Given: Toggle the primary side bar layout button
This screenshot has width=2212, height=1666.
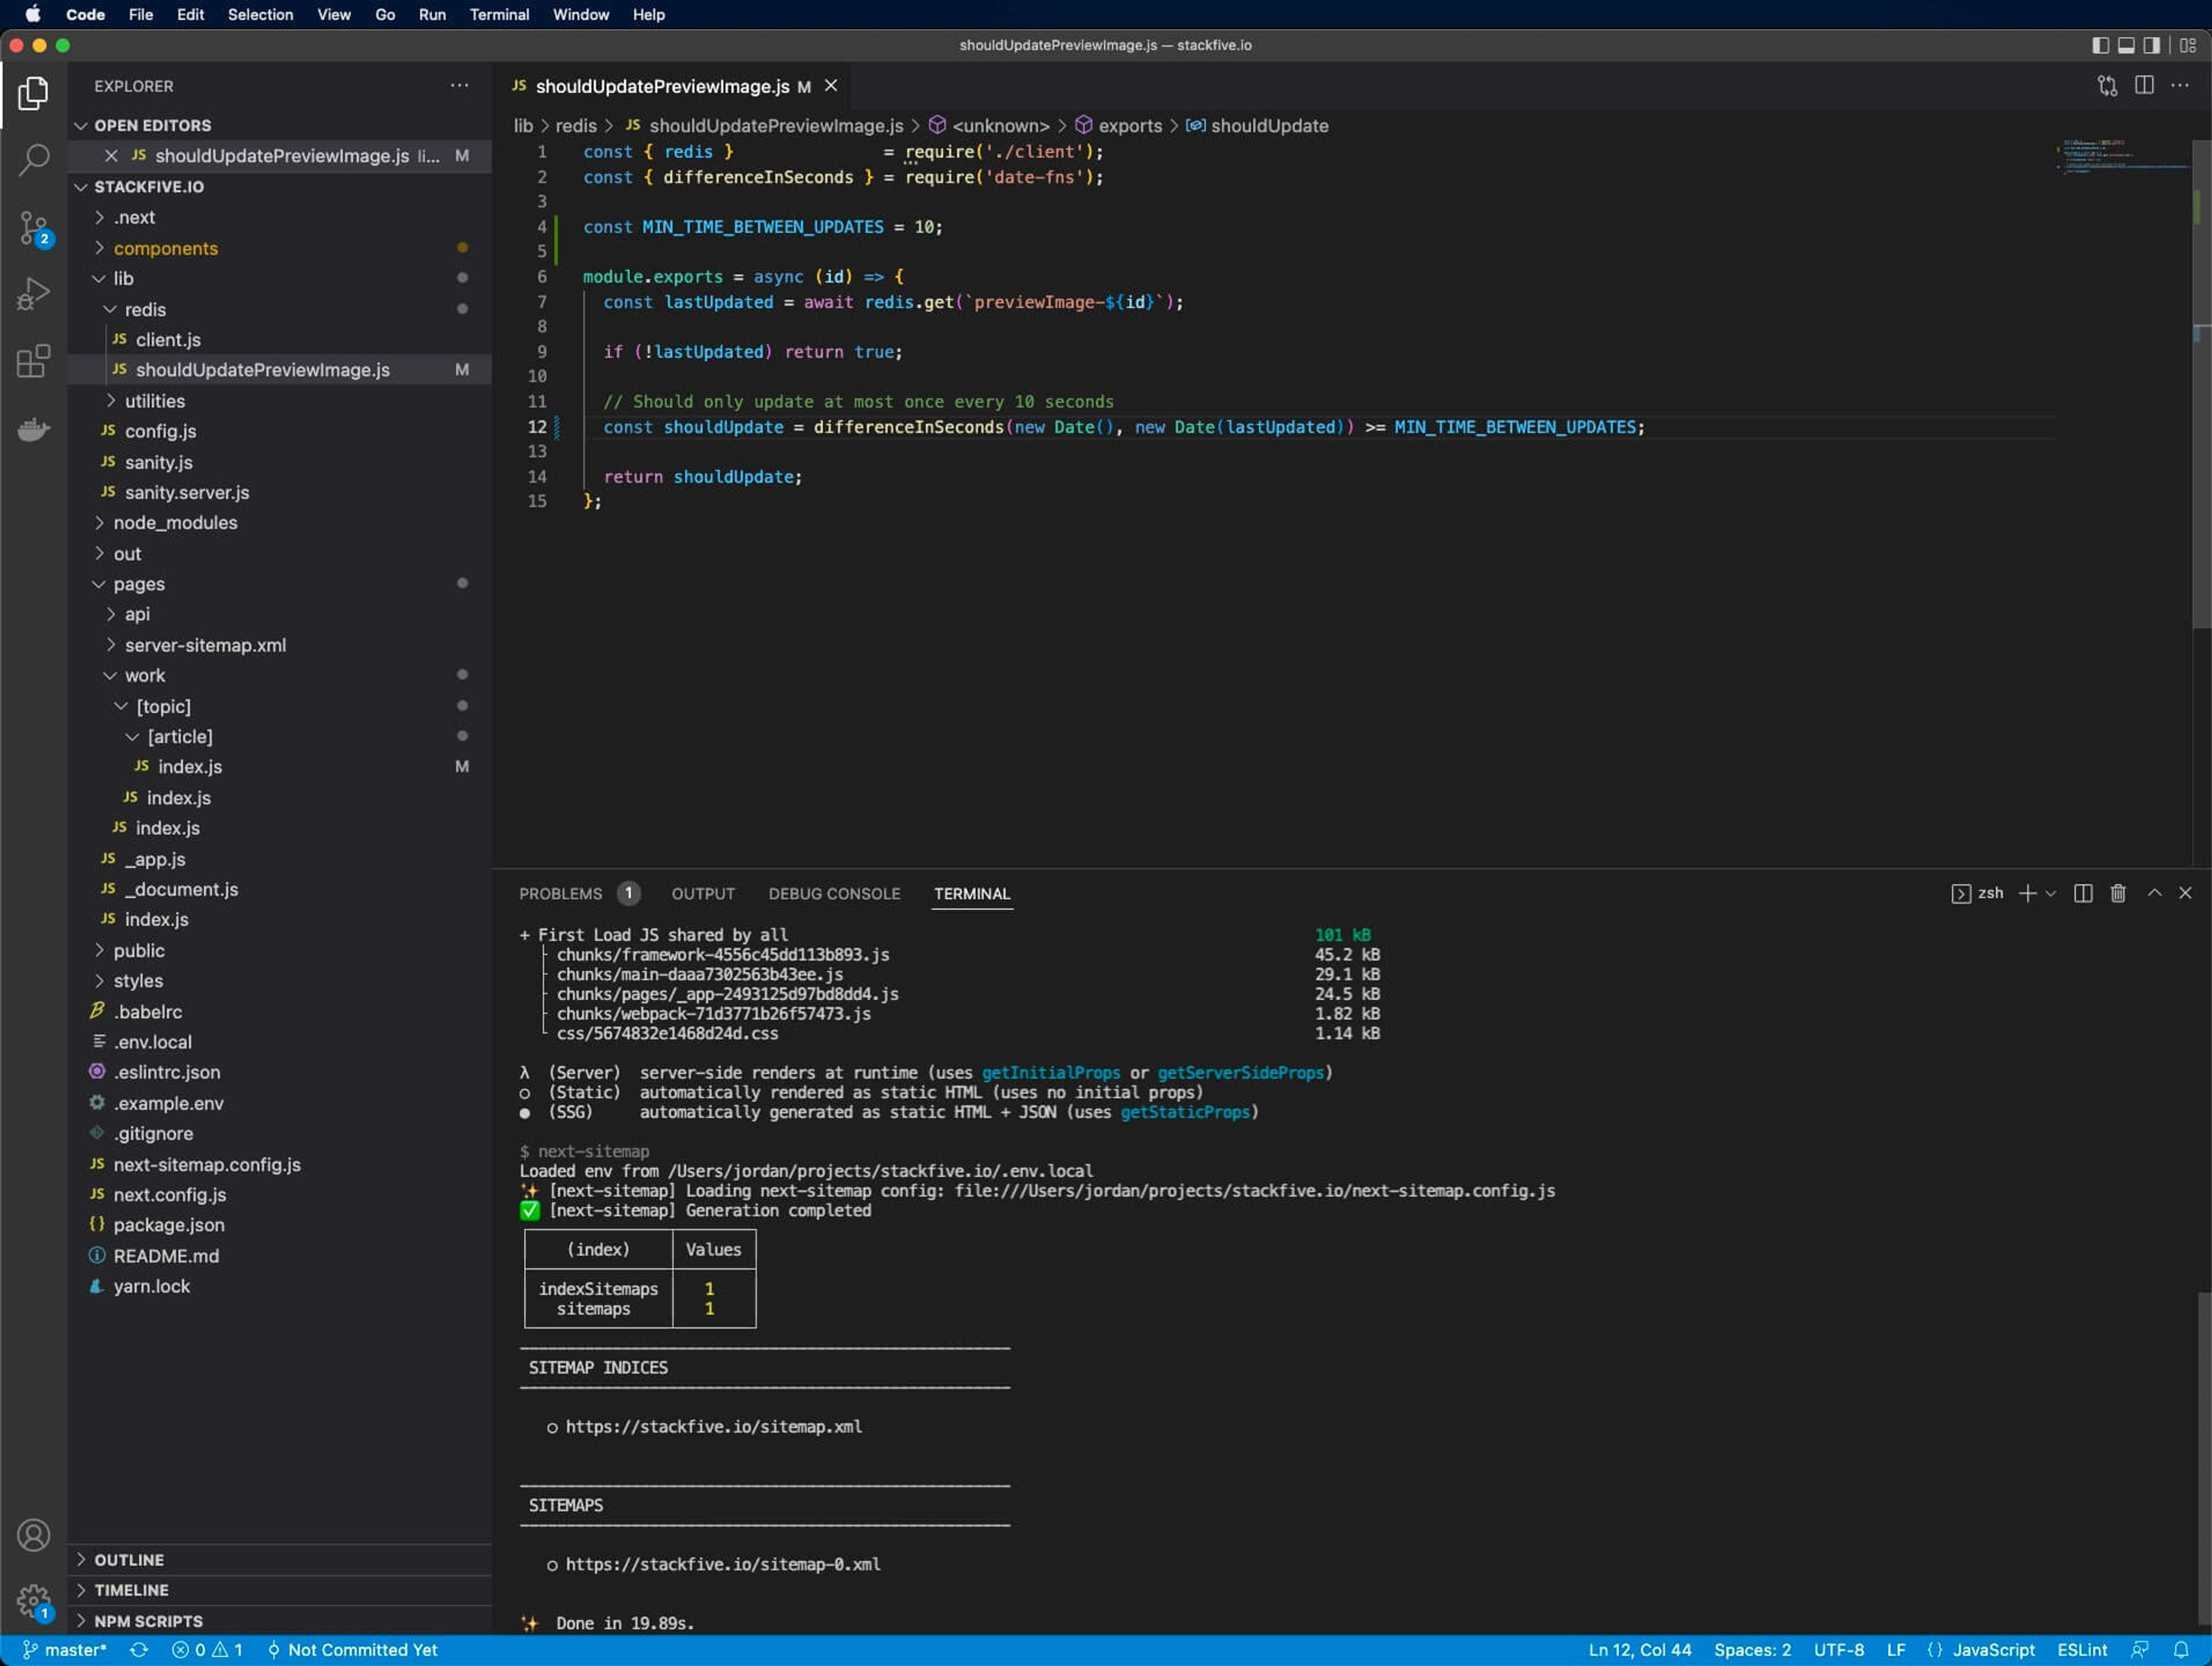Looking at the screenshot, I should pyautogui.click(x=2100, y=45).
